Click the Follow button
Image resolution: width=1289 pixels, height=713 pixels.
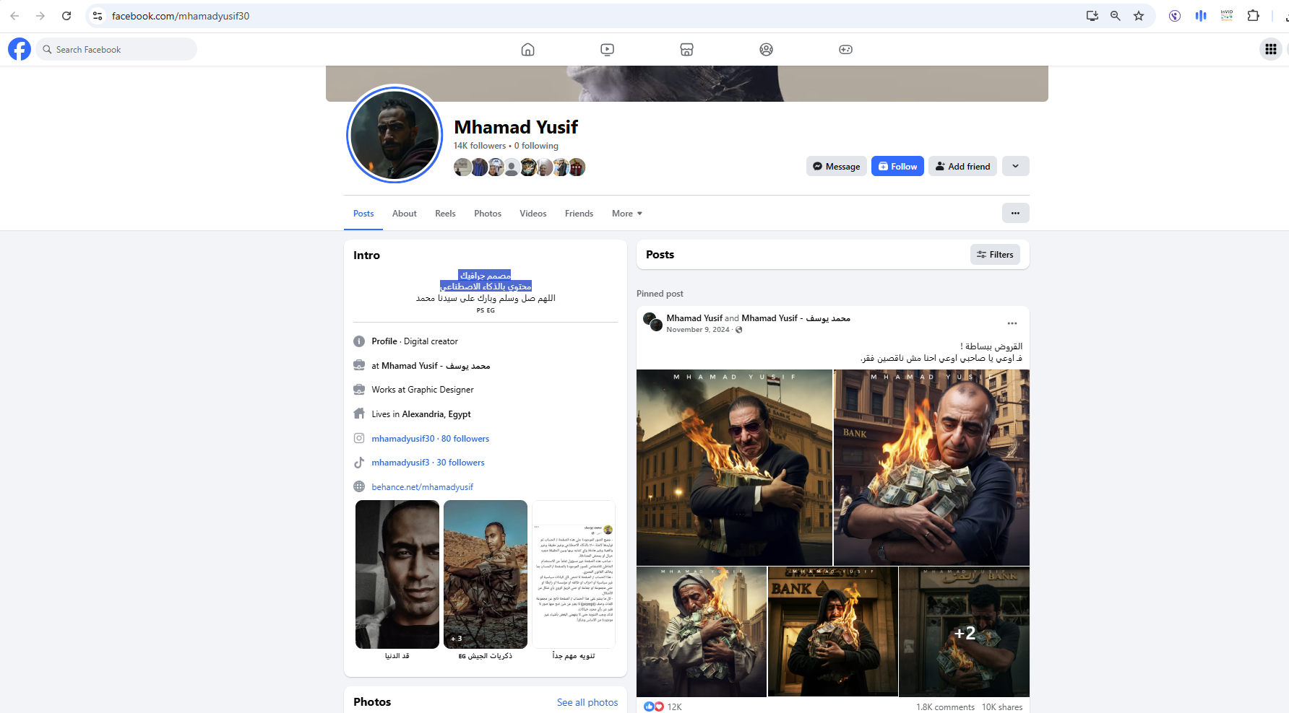[897, 166]
